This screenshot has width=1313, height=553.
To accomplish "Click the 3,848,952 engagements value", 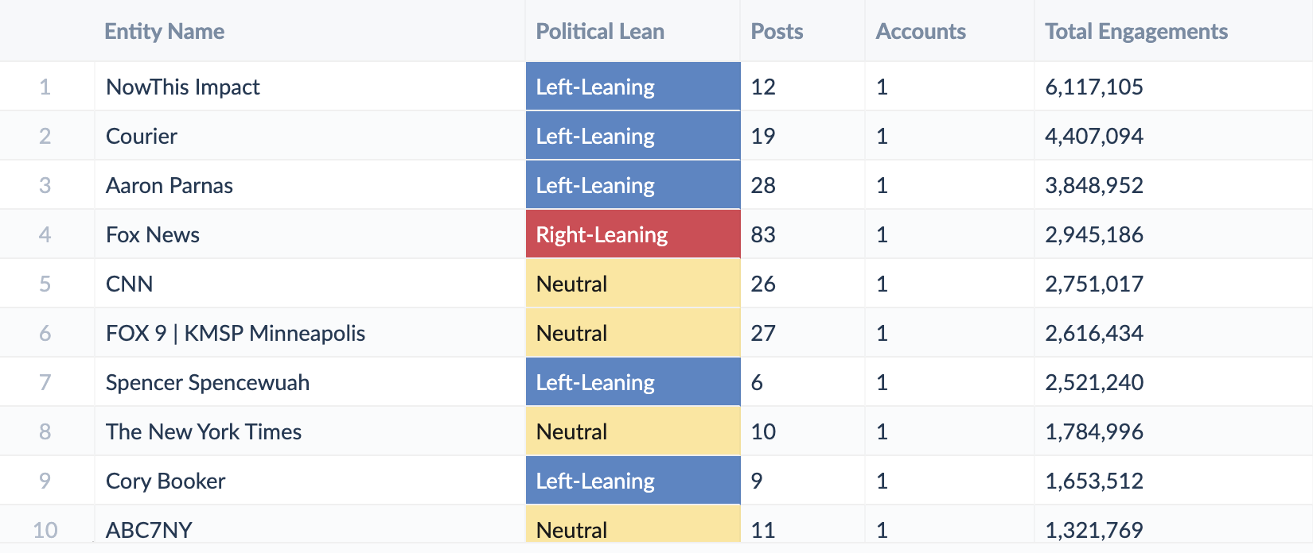I will point(1094,186).
